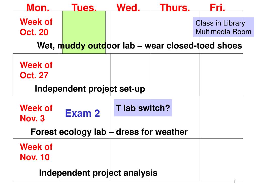The image size is (258, 194).
Task: Select the Week of Nov. 3 label
Action: 36,113
